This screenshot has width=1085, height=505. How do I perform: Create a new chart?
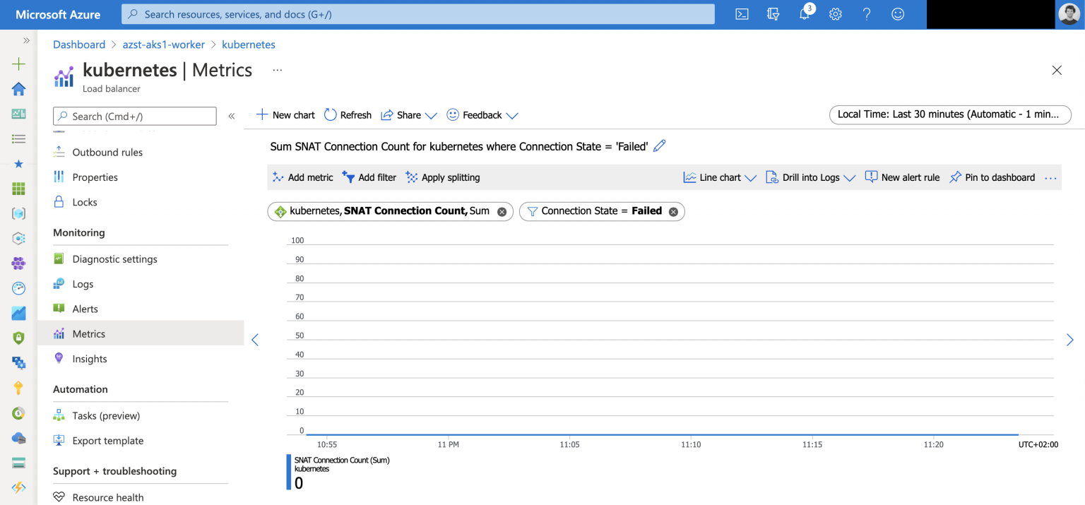[285, 114]
